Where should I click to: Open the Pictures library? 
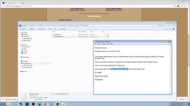coord(26,51)
